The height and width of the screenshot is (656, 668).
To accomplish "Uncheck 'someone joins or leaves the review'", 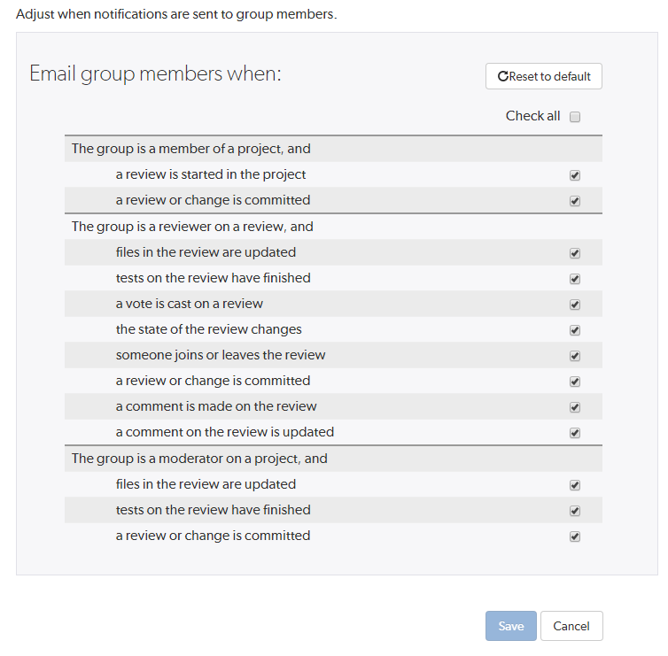I will 575,356.
